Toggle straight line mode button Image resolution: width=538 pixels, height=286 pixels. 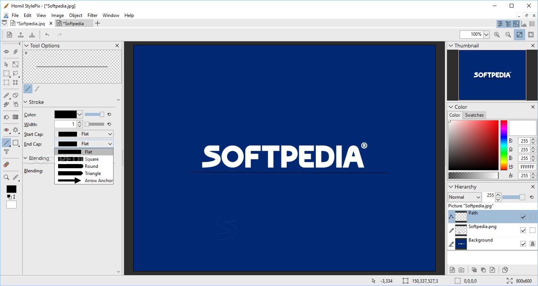tap(28, 89)
